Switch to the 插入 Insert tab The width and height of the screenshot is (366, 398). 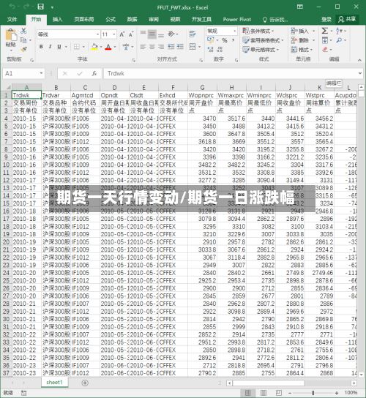57,19
